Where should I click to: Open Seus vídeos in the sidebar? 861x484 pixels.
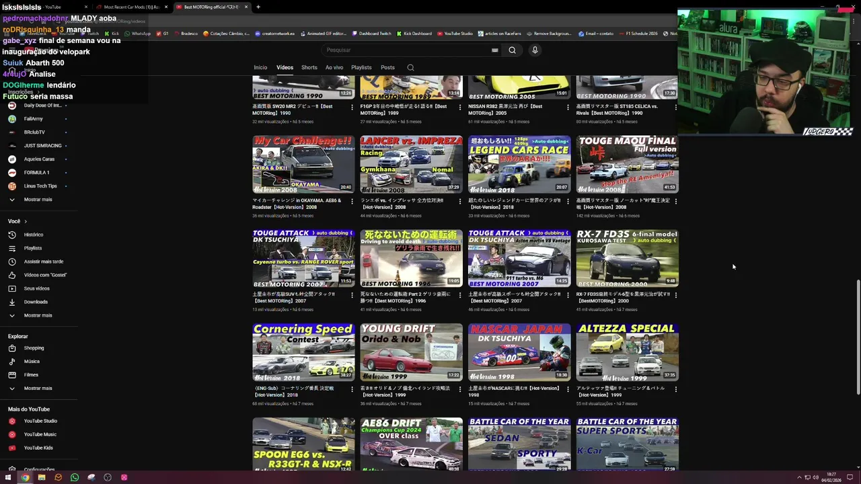(x=37, y=288)
